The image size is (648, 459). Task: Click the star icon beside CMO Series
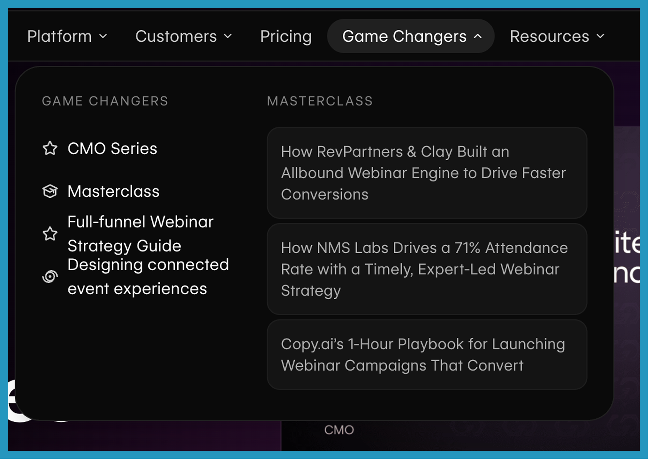(x=50, y=148)
